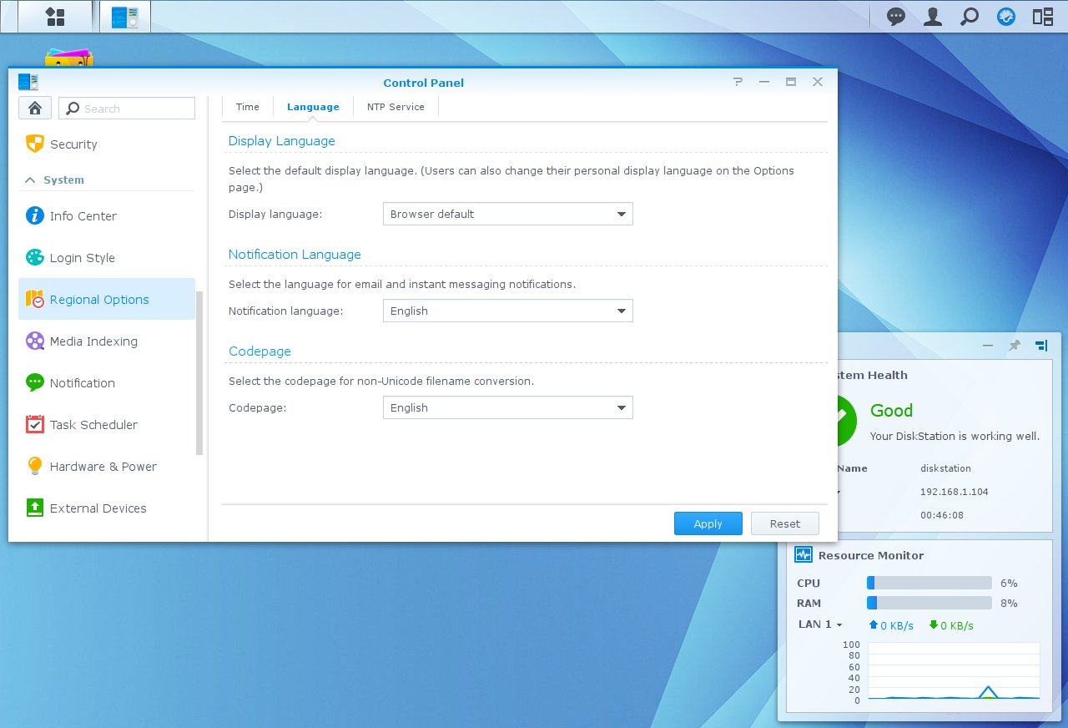1068x728 pixels.
Task: Open Security in the sidebar
Action: tap(107, 144)
